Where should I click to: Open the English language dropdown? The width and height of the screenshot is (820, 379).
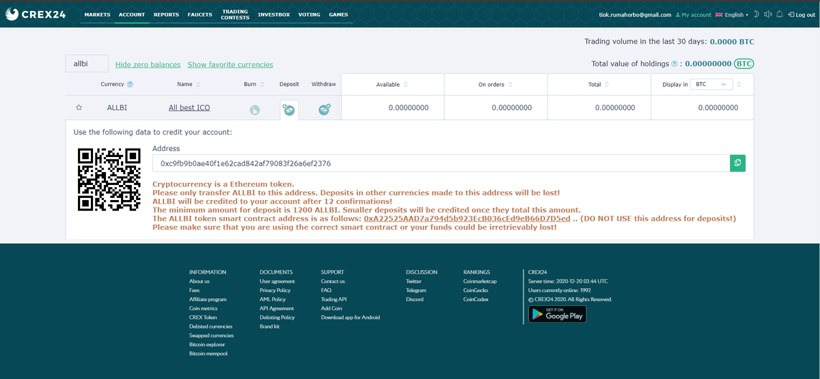tap(732, 14)
